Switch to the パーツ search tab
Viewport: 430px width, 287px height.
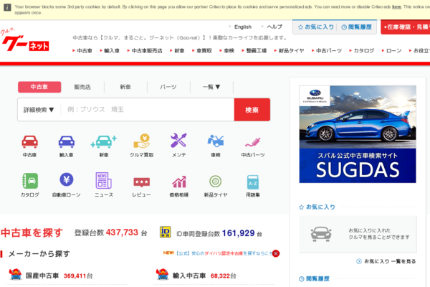point(168,87)
